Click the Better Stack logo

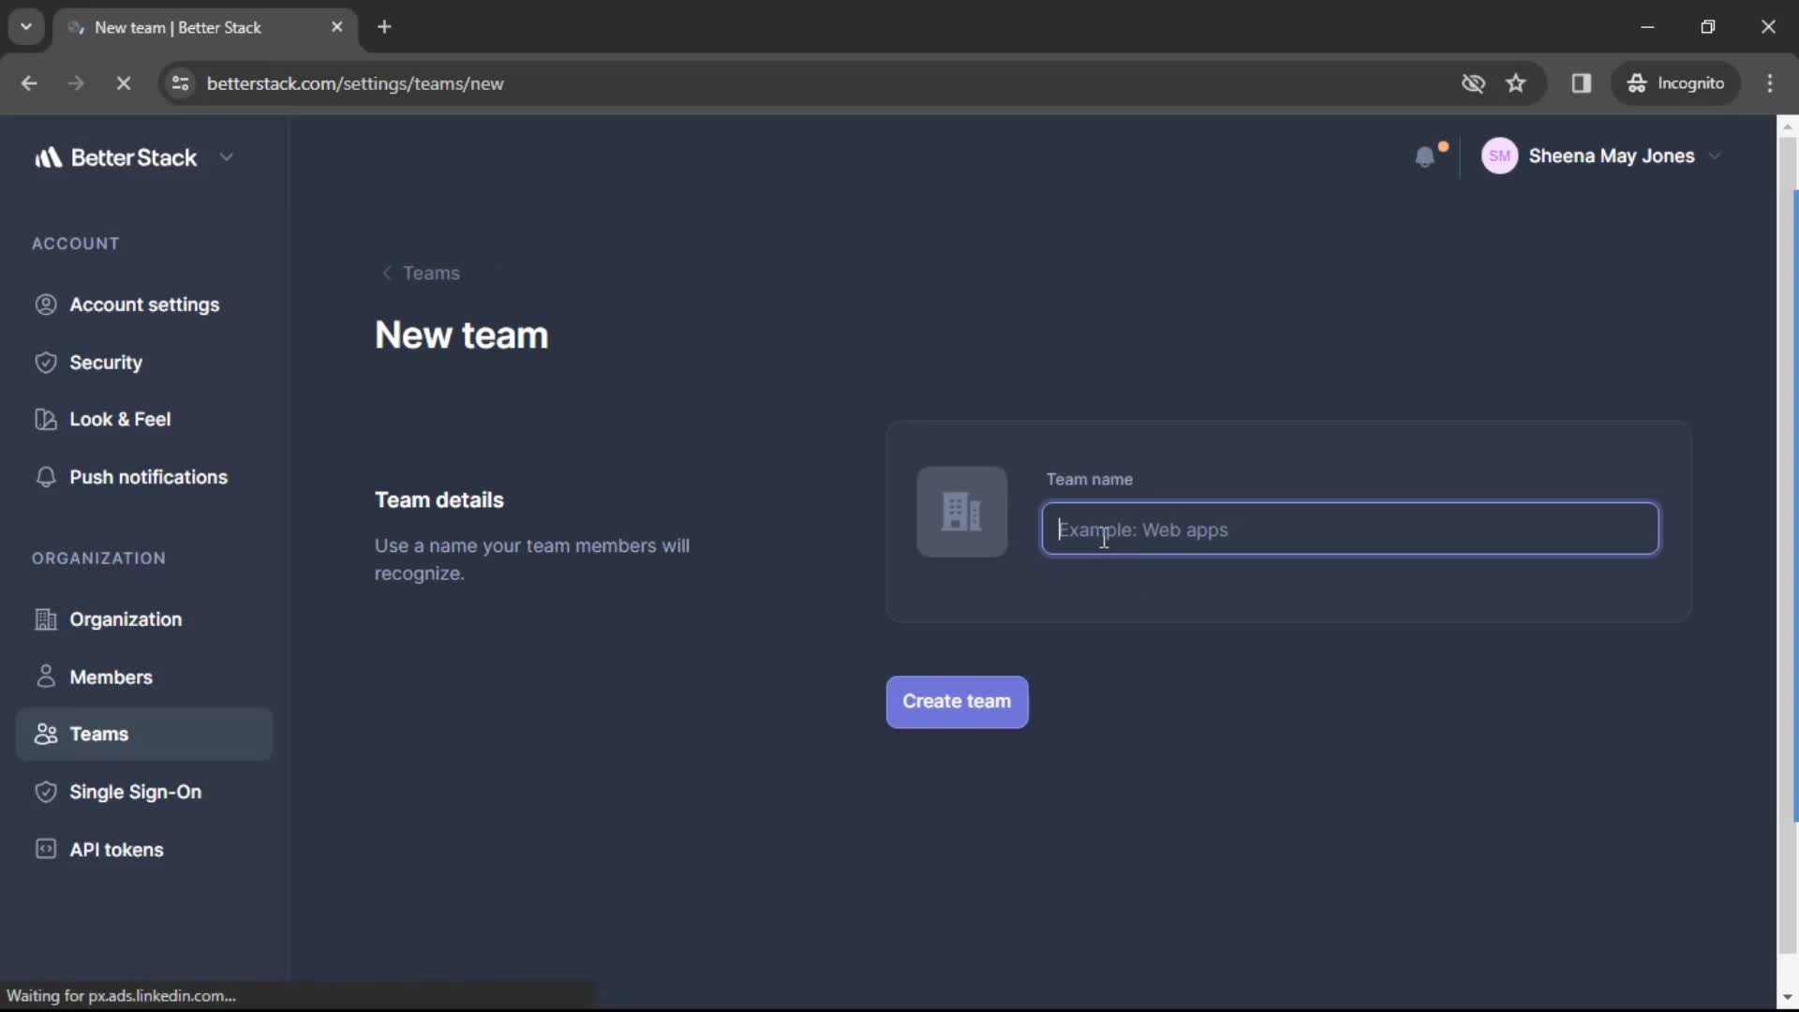click(115, 157)
